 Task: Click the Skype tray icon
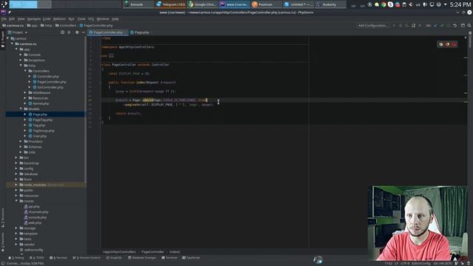pos(391,4)
